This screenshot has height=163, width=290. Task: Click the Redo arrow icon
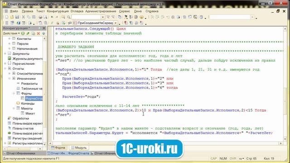point(57,17)
